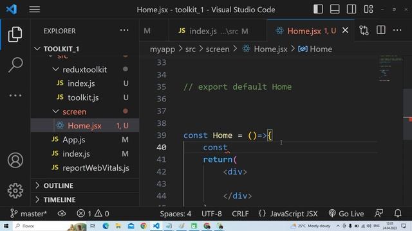Select Home.jsx in the file tree
412x231 pixels.
(x=84, y=126)
